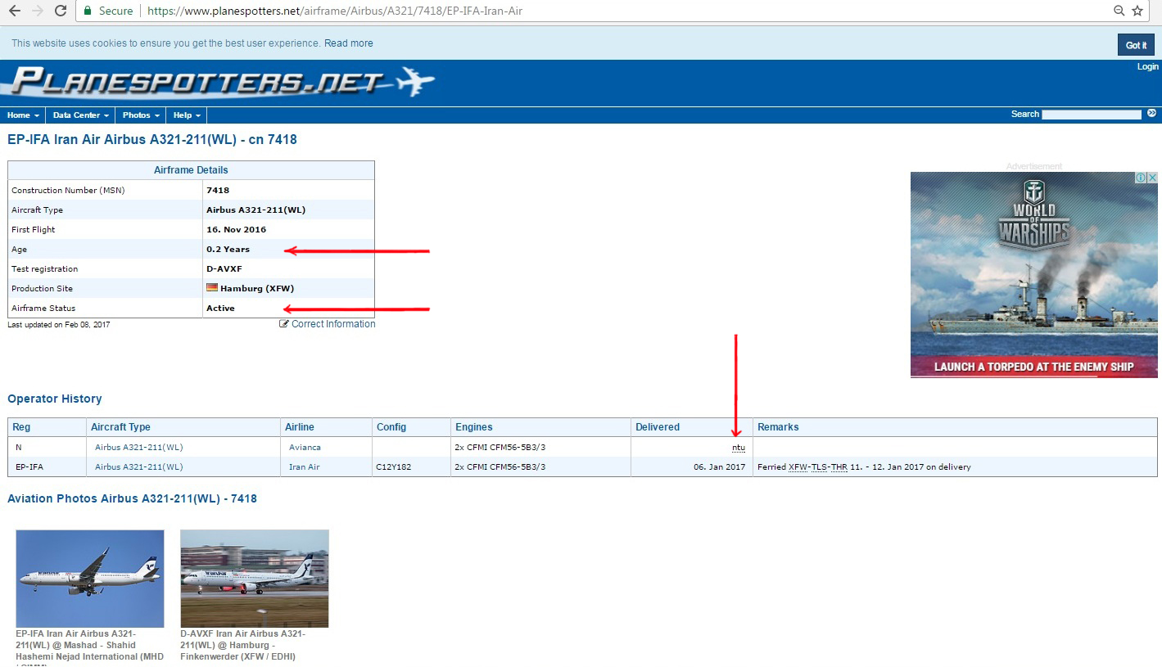This screenshot has width=1162, height=667.
Task: Expand the Home dropdown menu
Action: 23,115
